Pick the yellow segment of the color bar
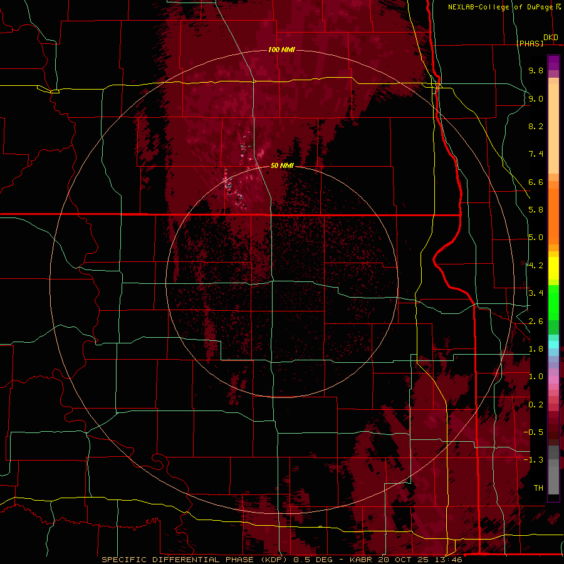This screenshot has width=564, height=564. click(553, 268)
